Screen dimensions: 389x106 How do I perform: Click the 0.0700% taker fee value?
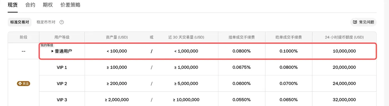[289, 83]
